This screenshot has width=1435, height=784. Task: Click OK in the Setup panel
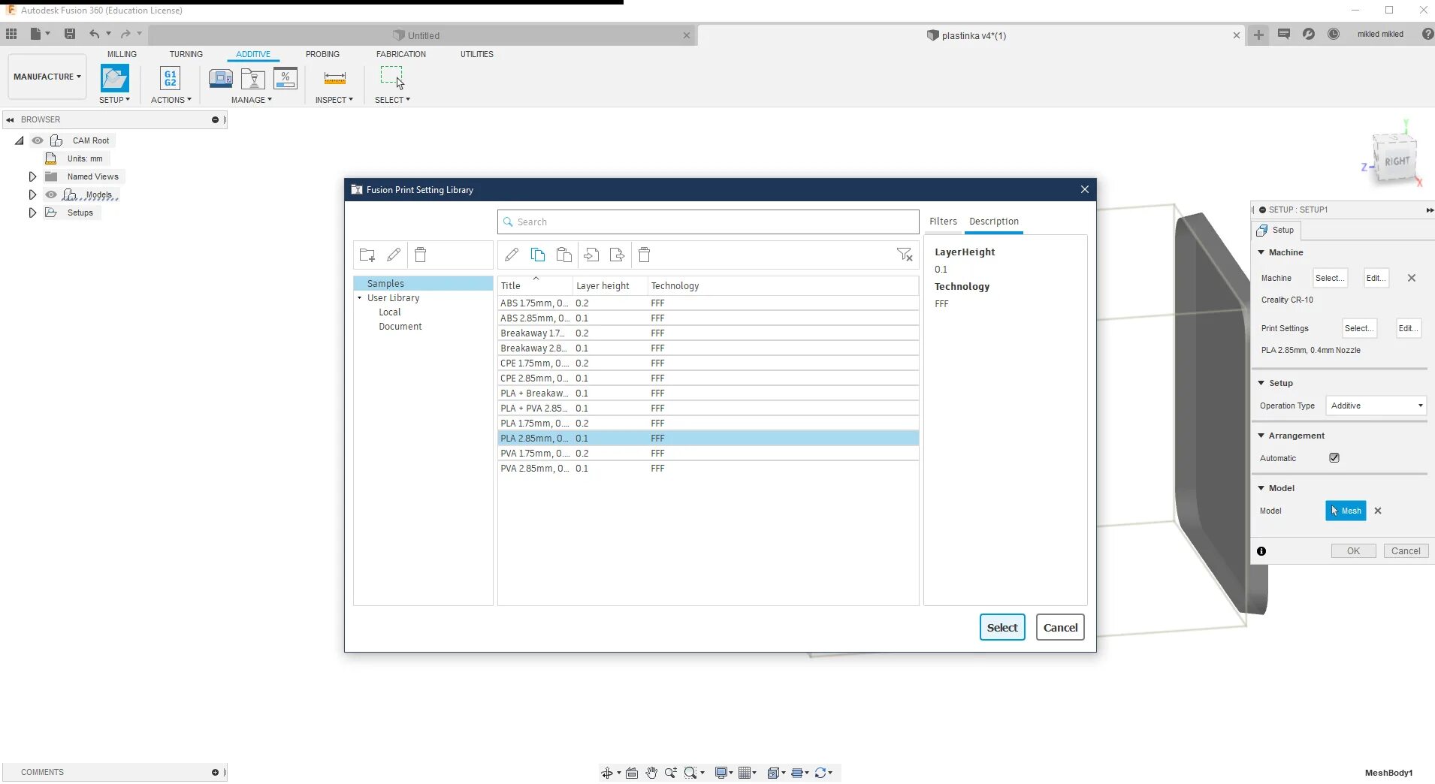pyautogui.click(x=1353, y=551)
